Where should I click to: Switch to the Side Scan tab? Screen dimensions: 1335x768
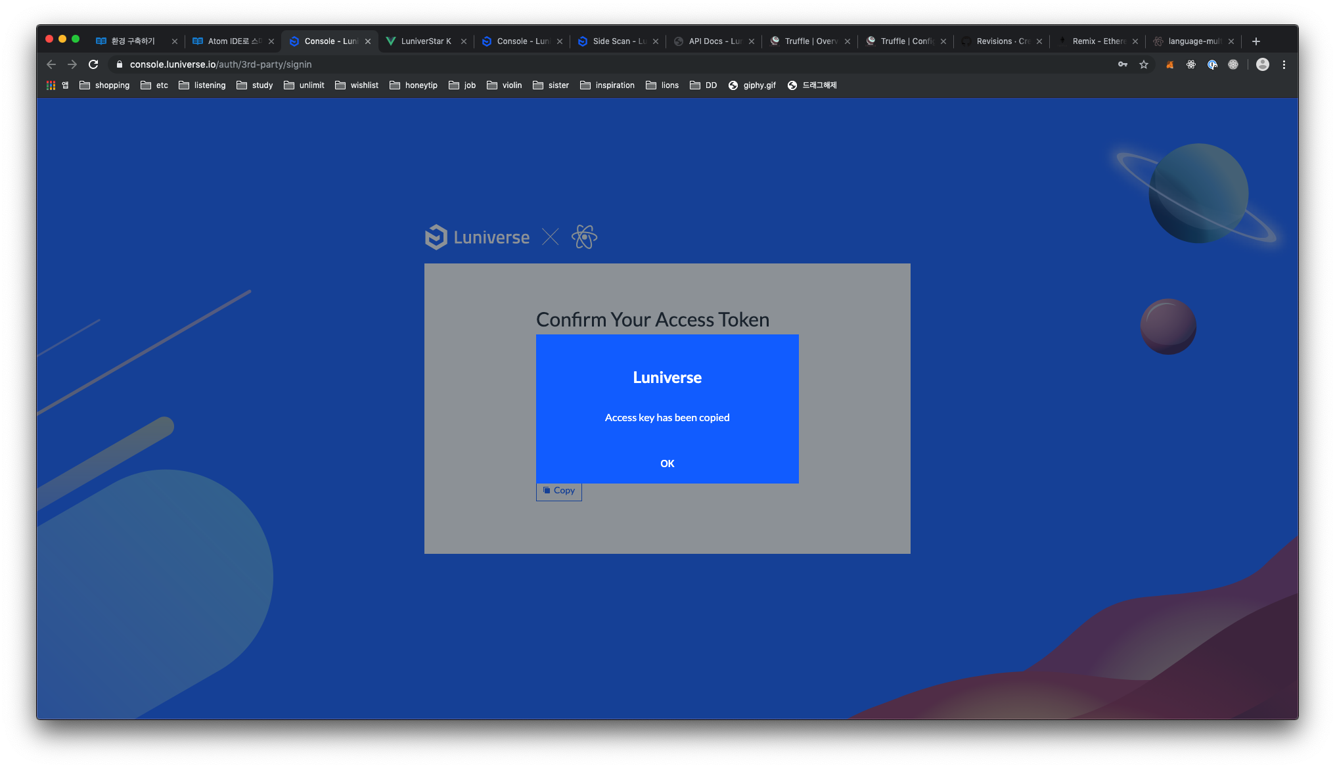619,41
